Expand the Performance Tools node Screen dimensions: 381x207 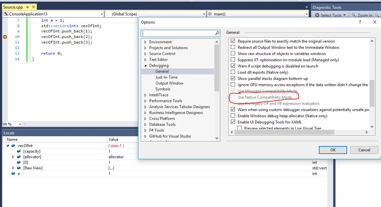click(x=145, y=101)
